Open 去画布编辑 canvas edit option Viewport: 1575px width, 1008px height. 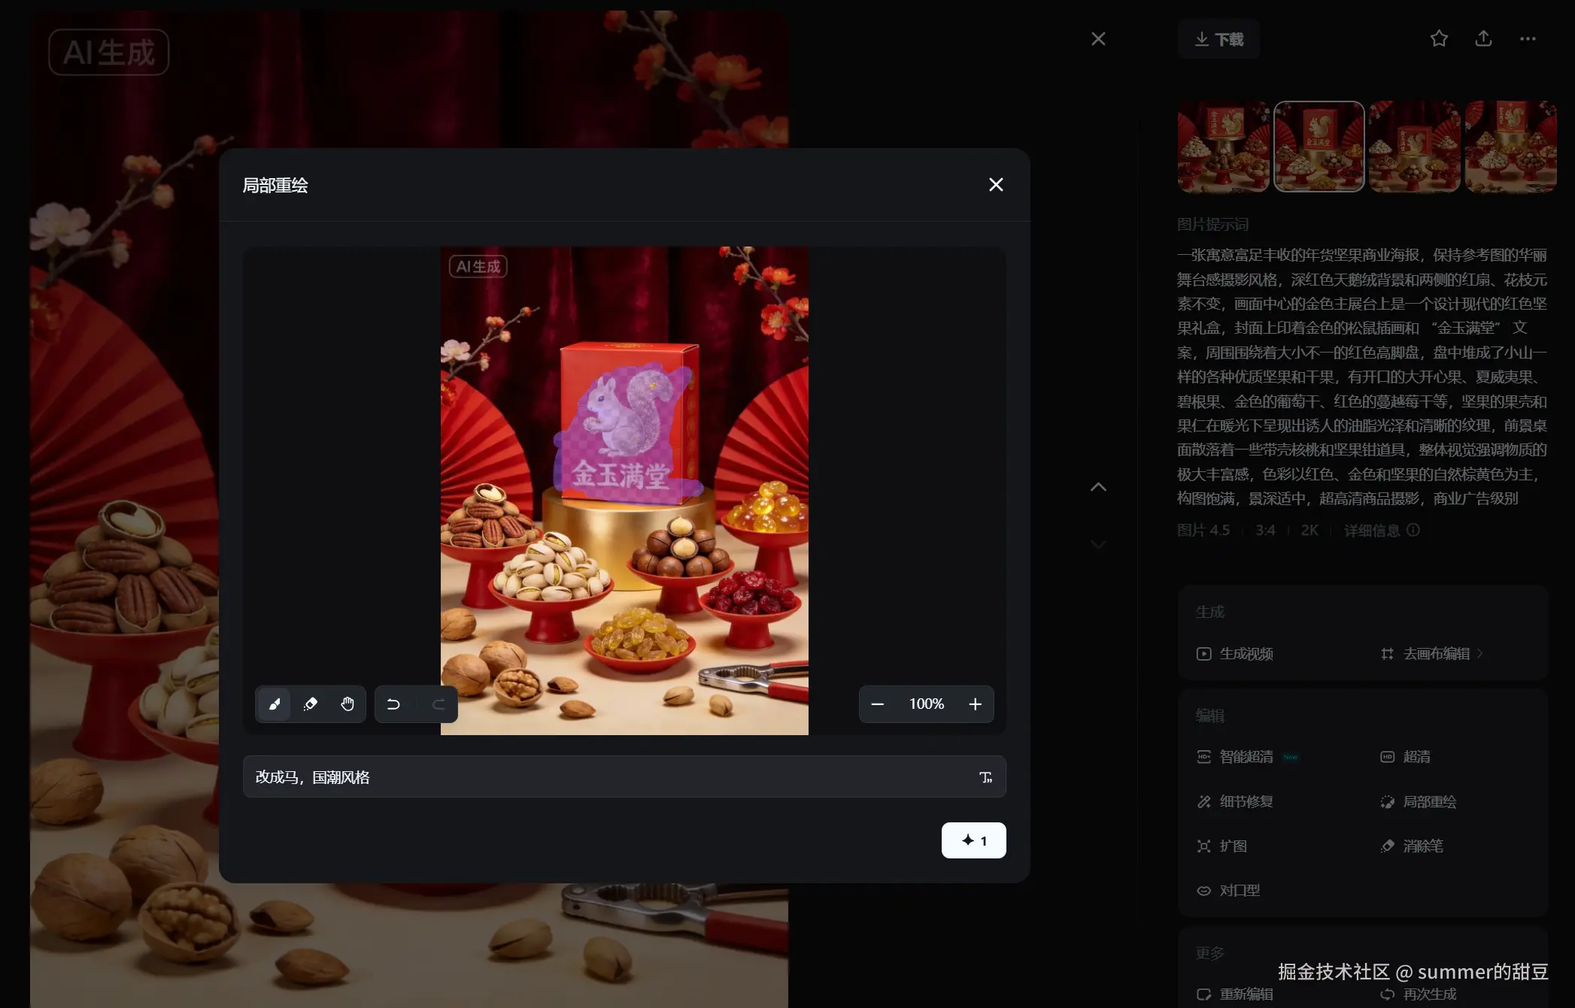click(1435, 654)
